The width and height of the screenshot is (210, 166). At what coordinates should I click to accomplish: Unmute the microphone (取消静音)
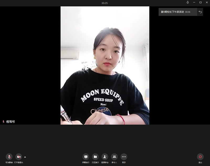coord(9,157)
